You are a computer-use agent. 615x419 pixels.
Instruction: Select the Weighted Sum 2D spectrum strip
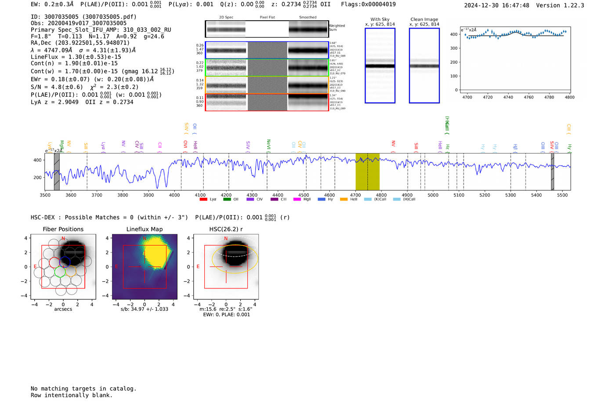click(267, 29)
